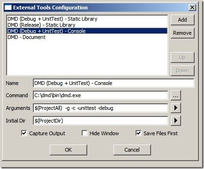
Task: Open the Arguments variables arrow menu
Action: click(x=176, y=108)
